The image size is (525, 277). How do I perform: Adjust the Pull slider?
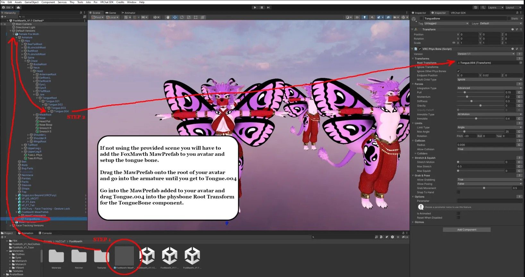(480, 92)
